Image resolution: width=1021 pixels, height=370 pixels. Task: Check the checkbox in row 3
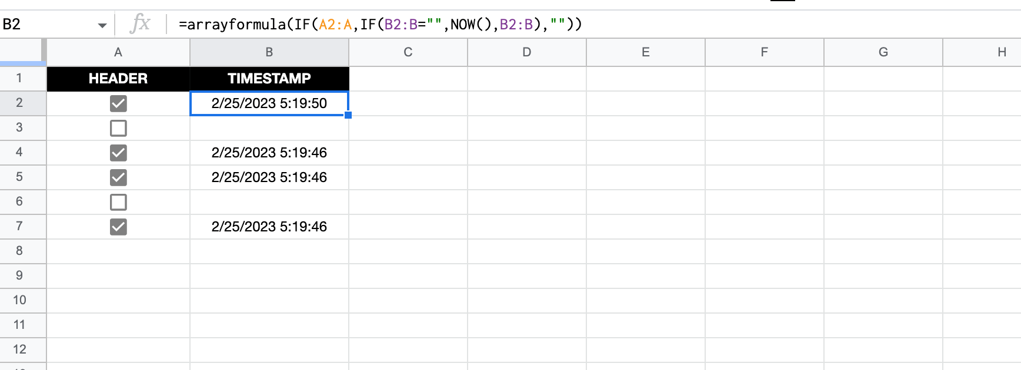coord(118,128)
